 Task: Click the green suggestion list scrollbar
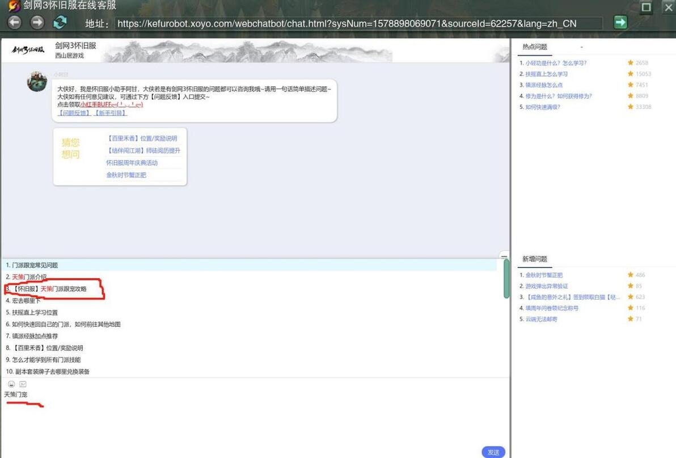click(506, 279)
